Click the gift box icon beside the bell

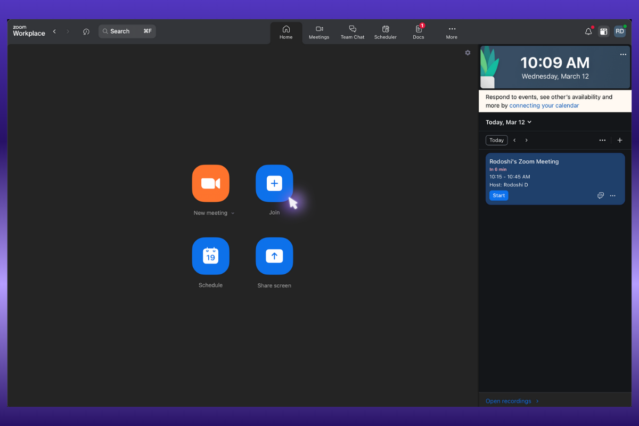pos(603,31)
